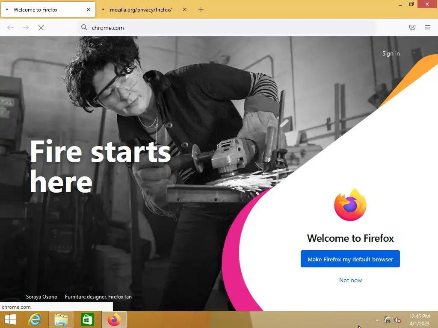This screenshot has width=438, height=328.
Task: Choose the Not now link
Action: tap(350, 280)
